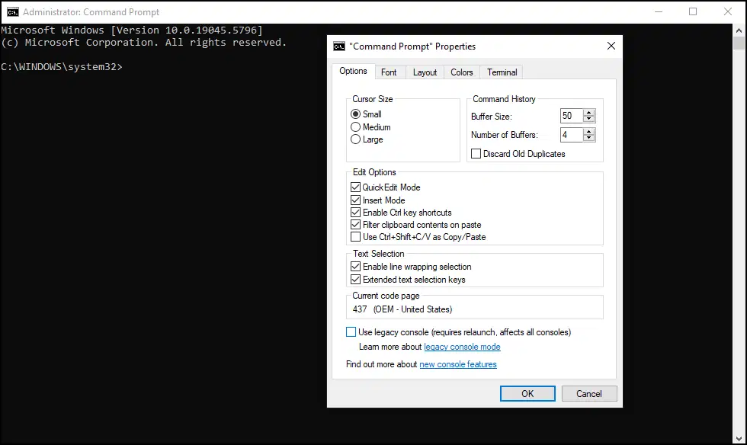Viewport: 747px width, 445px height.
Task: Click the cmd icon in Properties dialog title
Action: 339,46
